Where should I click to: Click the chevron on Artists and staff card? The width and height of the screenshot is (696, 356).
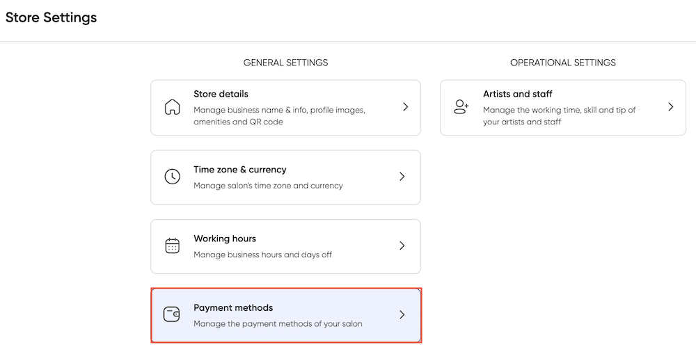[671, 107]
